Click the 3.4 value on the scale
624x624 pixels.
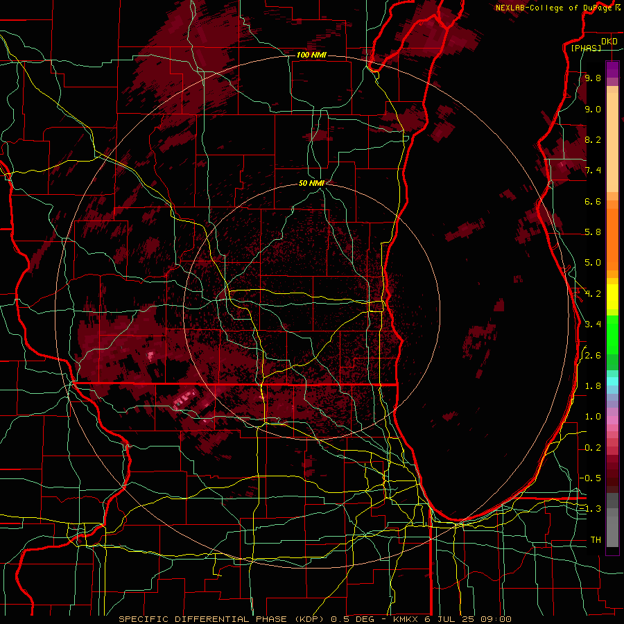[593, 324]
